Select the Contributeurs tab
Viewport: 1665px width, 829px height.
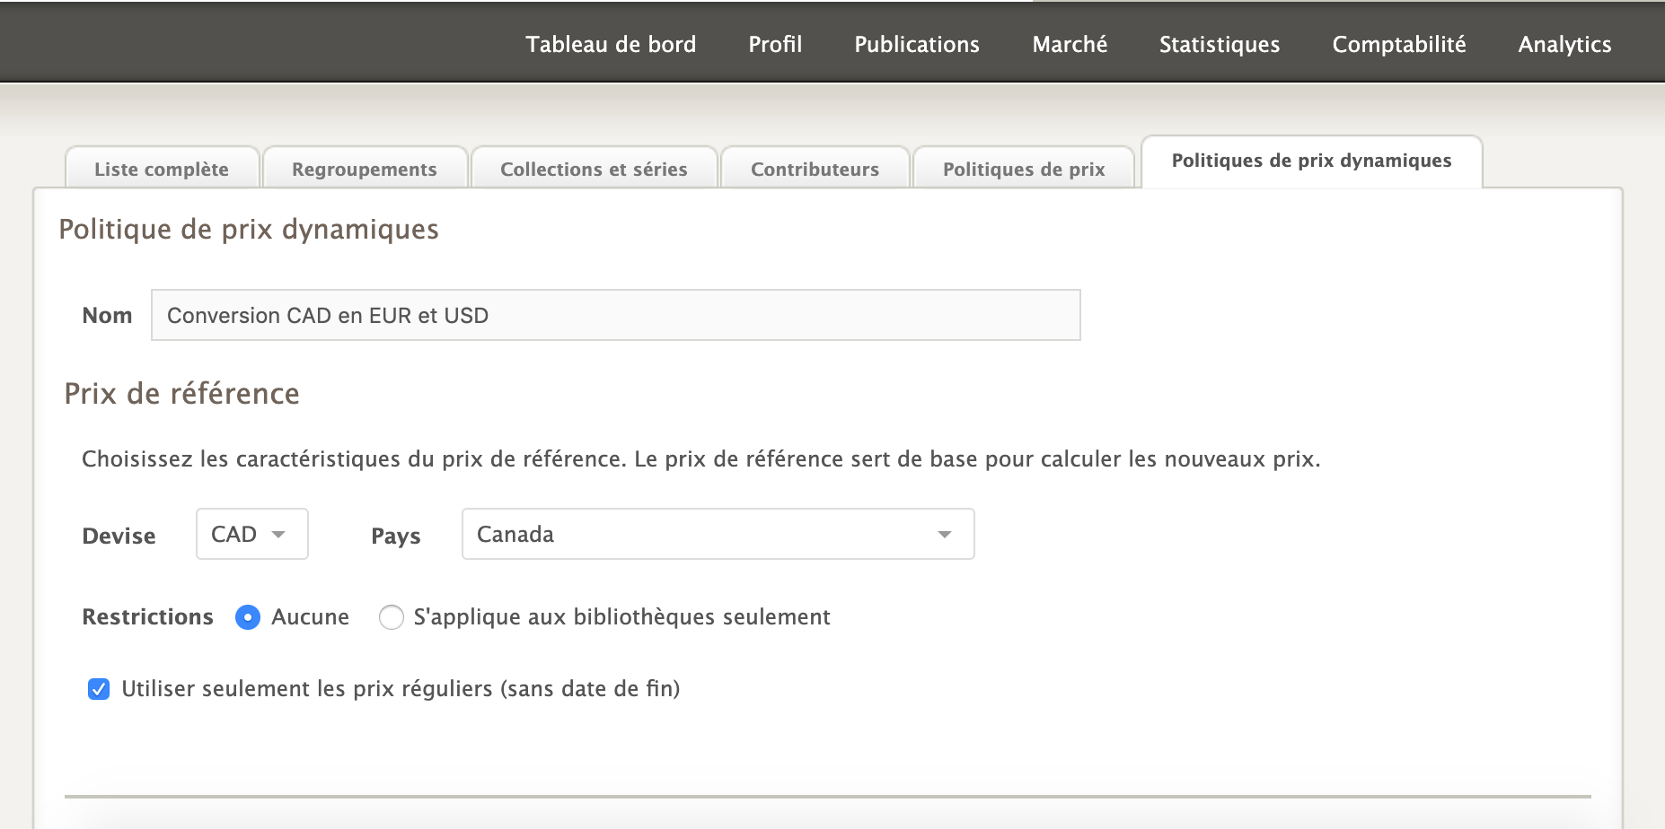[815, 169]
